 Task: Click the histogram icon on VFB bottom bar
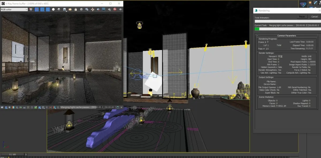24,107
